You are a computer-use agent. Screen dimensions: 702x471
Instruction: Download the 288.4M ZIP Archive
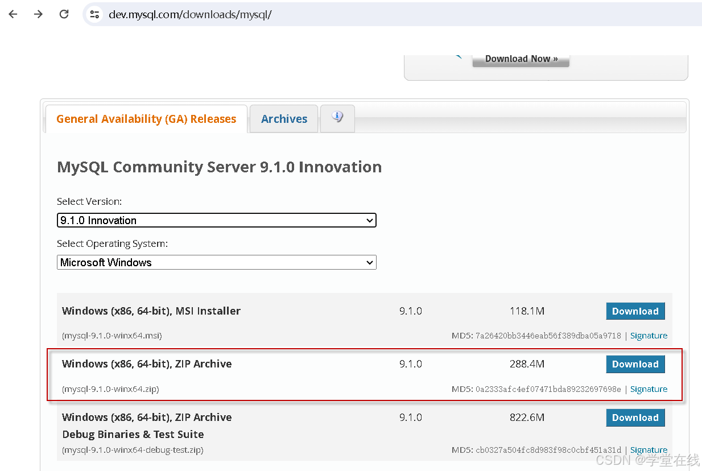click(635, 364)
